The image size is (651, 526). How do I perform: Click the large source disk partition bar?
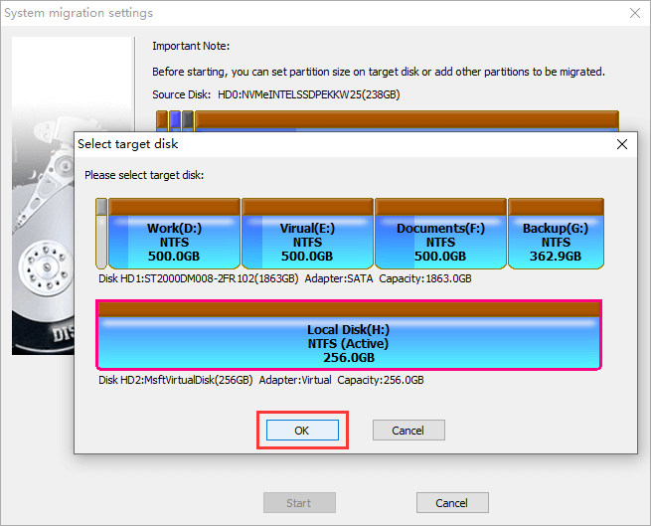coord(407,121)
